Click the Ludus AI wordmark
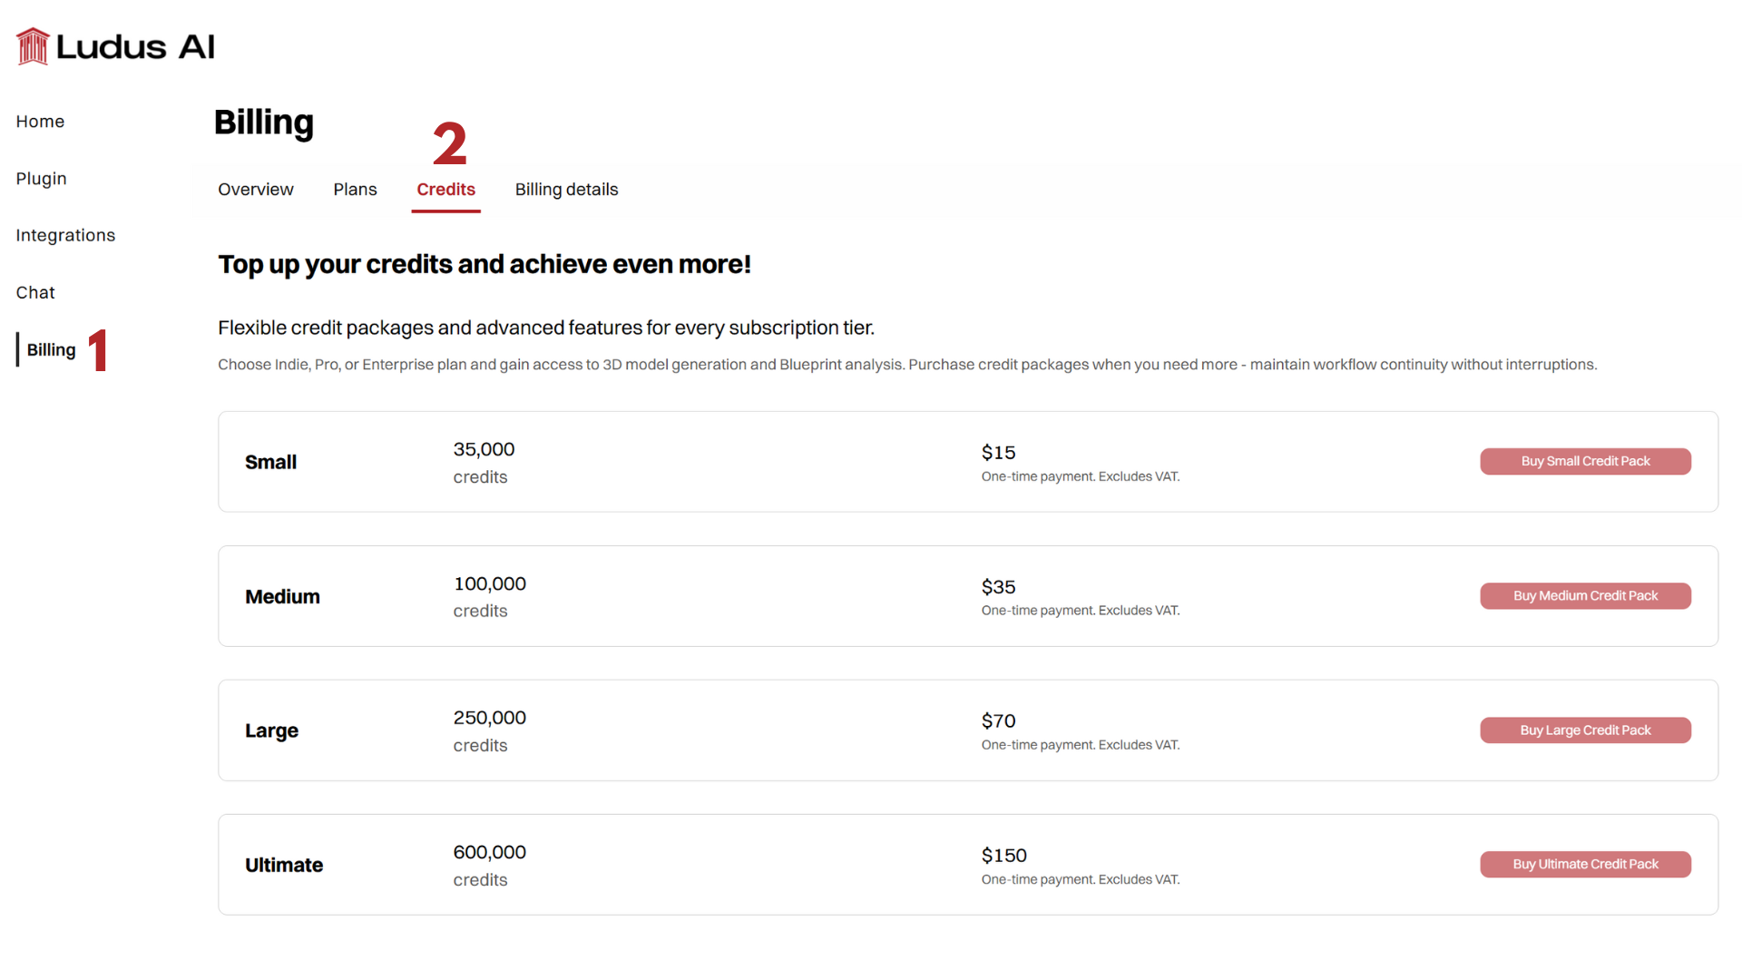This screenshot has width=1742, height=980. click(x=136, y=45)
